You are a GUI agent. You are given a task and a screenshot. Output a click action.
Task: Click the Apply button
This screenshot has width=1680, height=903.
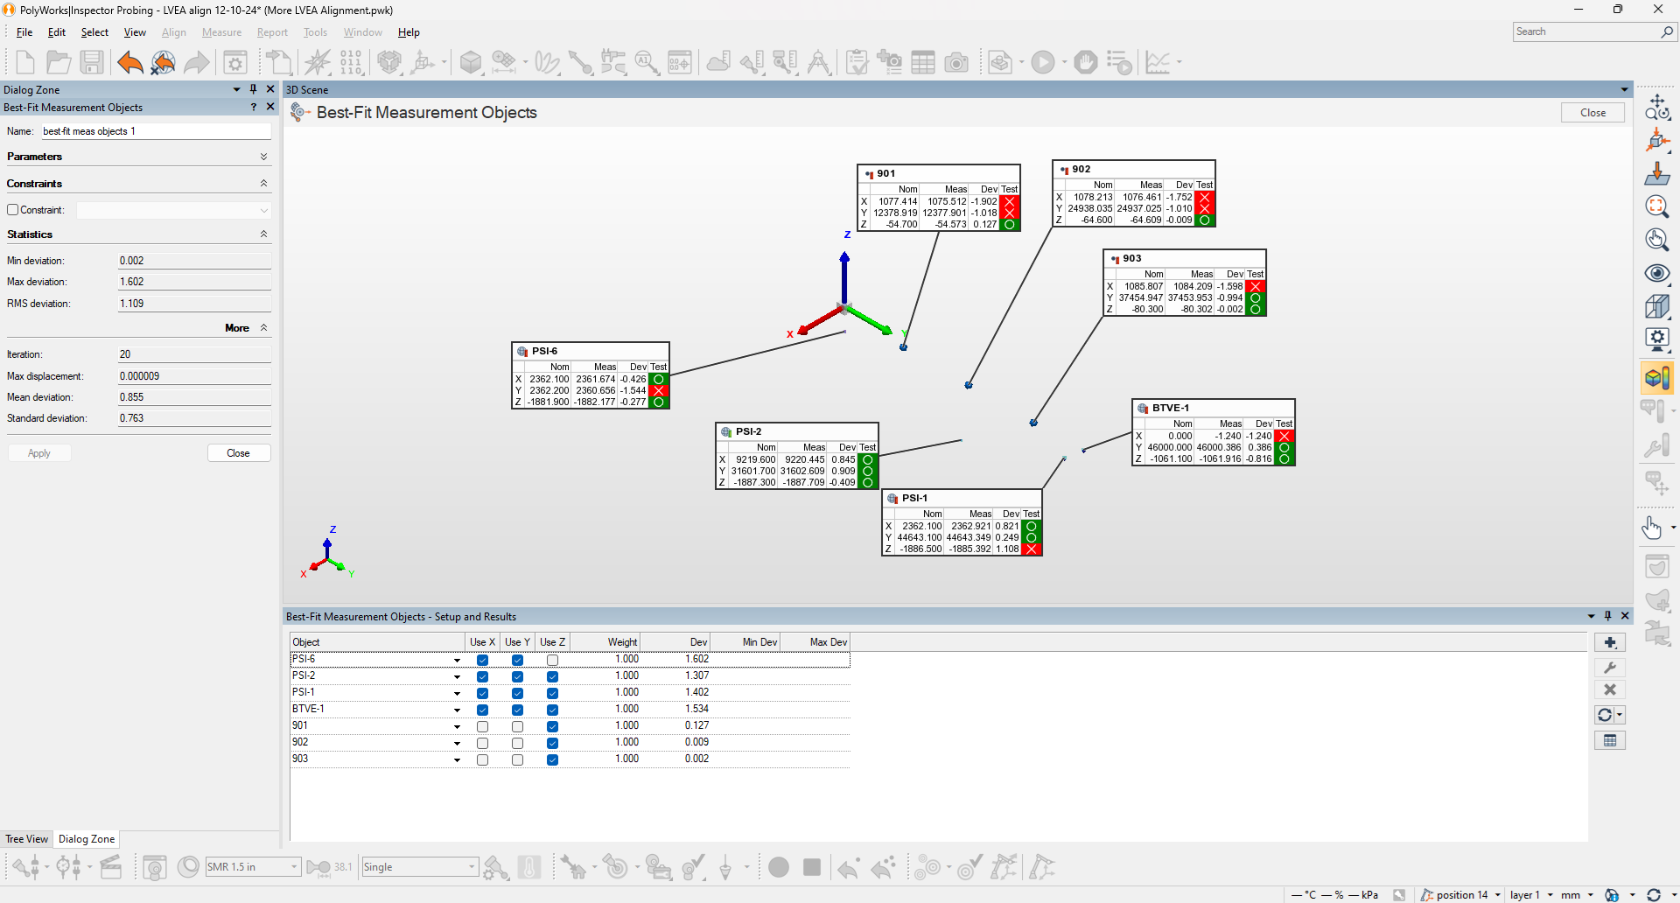(39, 453)
